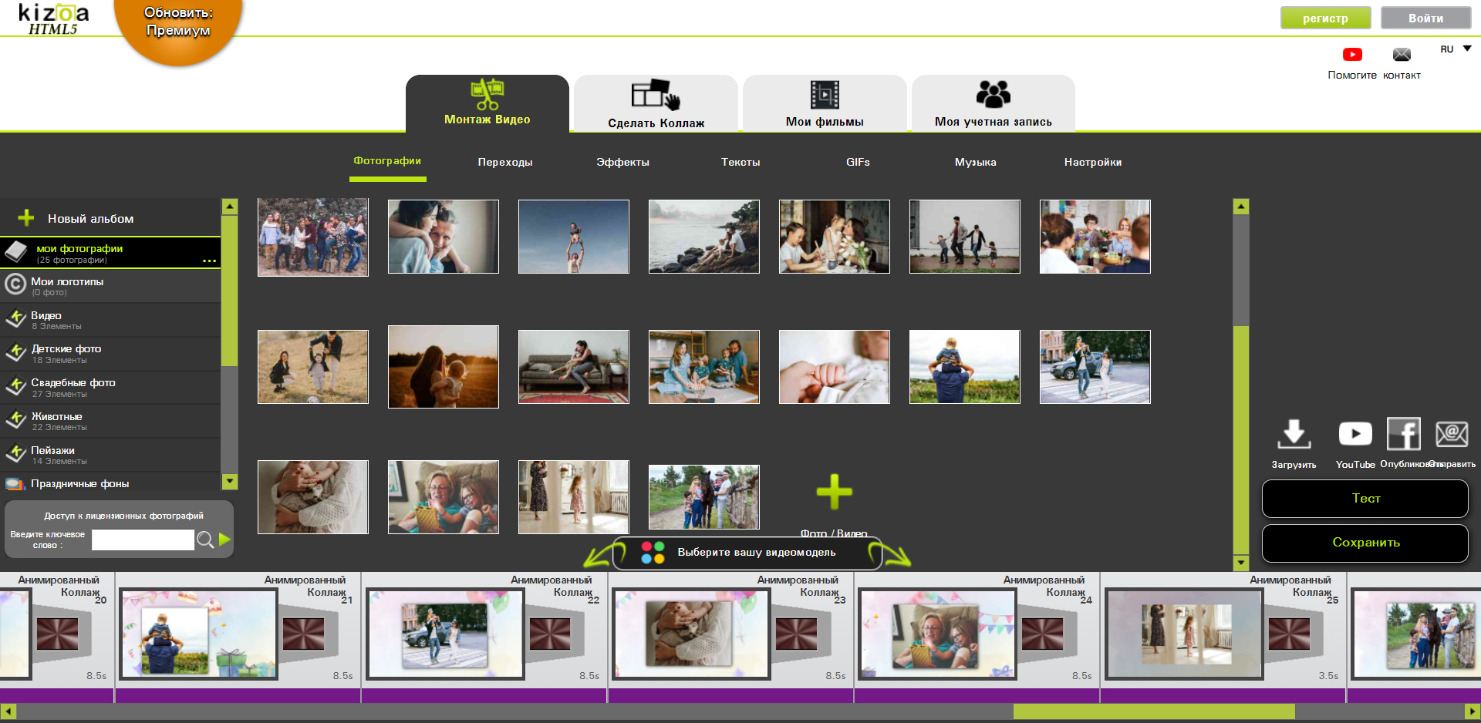This screenshot has width=1481, height=723.
Task: Open transition icon after slide 21
Action: coord(303,634)
